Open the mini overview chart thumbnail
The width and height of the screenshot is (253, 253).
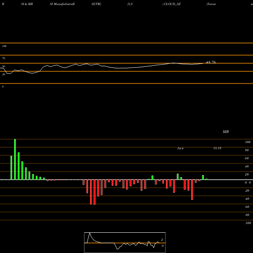click(125, 242)
